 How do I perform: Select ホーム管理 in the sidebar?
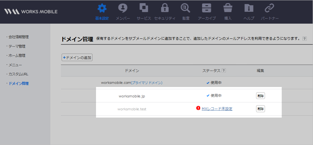pyautogui.click(x=17, y=55)
